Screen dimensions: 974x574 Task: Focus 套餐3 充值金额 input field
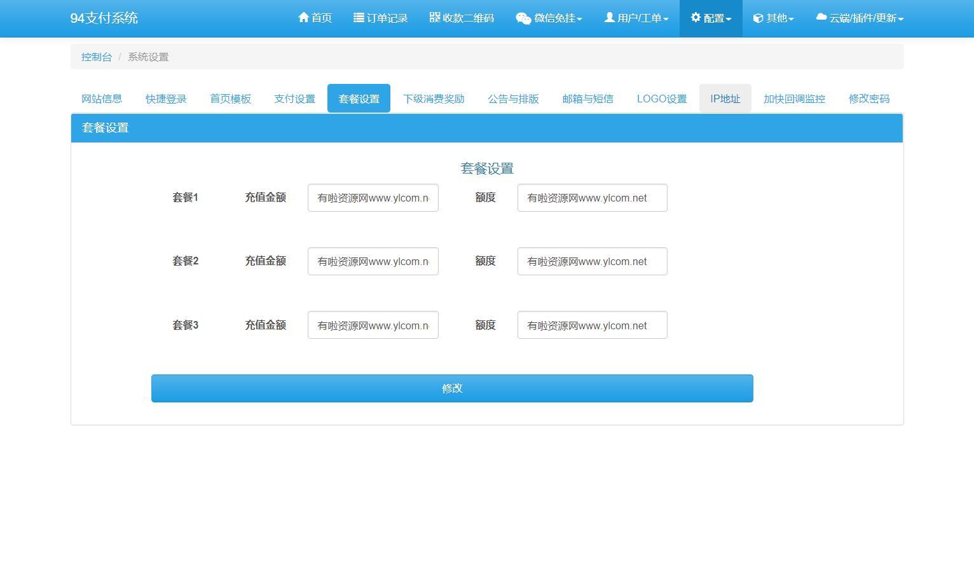[373, 325]
